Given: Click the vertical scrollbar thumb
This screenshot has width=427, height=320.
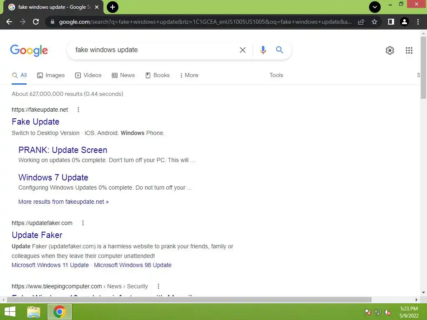Looking at the screenshot, I should pyautogui.click(x=424, y=67).
